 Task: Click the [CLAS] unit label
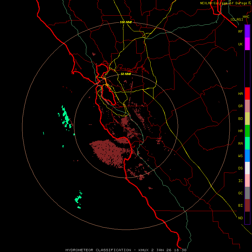[237, 19]
